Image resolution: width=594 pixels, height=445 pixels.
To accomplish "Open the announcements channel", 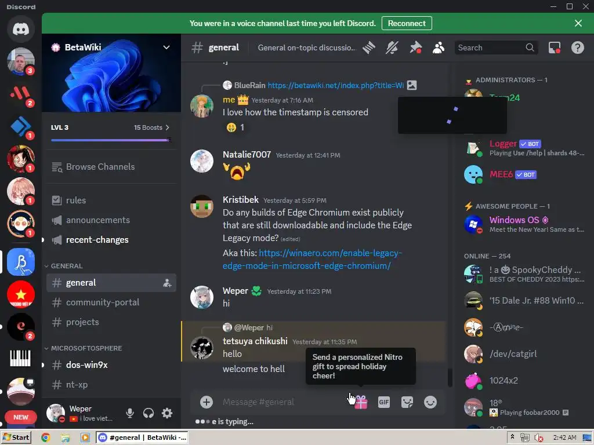I will 111,220.
